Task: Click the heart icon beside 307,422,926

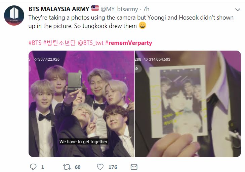Action: point(36,59)
